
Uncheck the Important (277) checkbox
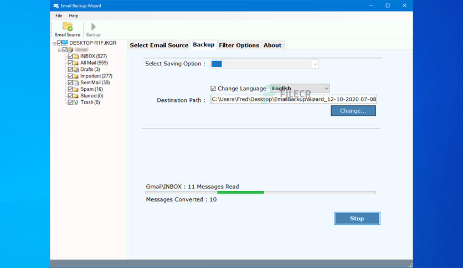[70, 76]
